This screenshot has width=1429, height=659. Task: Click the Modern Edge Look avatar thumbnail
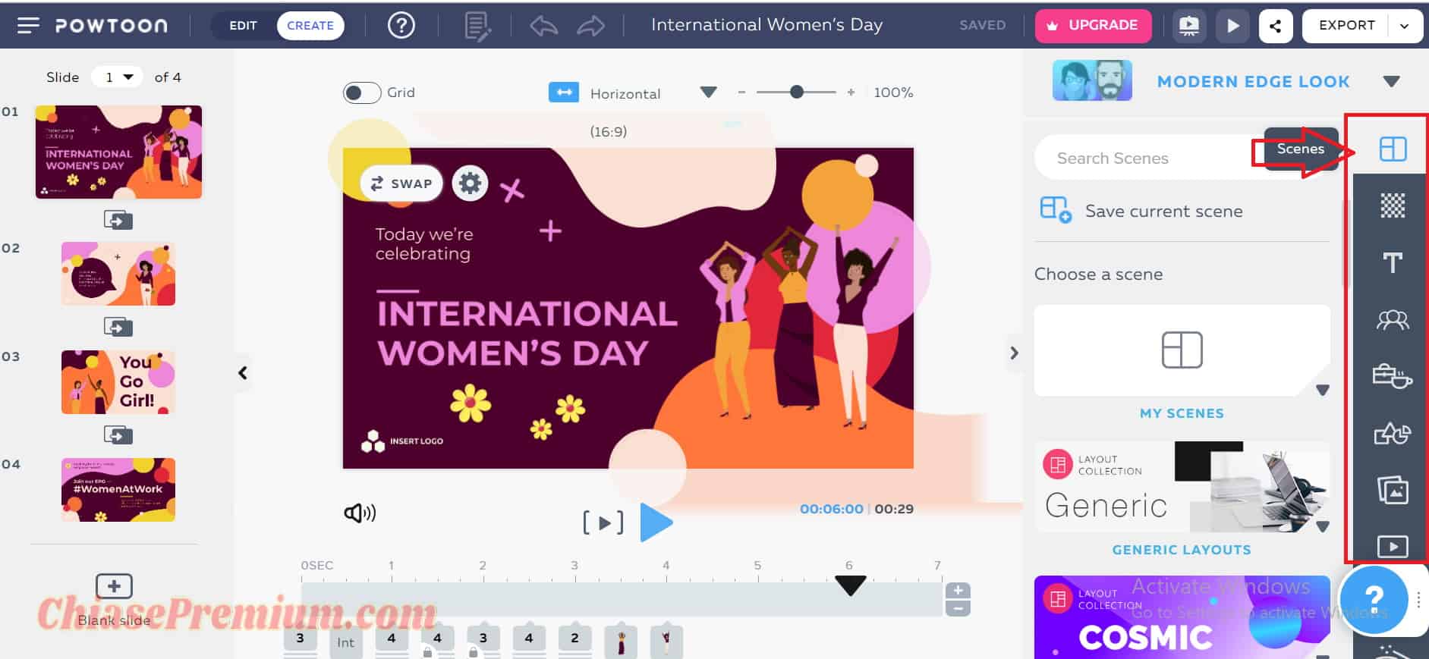pyautogui.click(x=1092, y=80)
